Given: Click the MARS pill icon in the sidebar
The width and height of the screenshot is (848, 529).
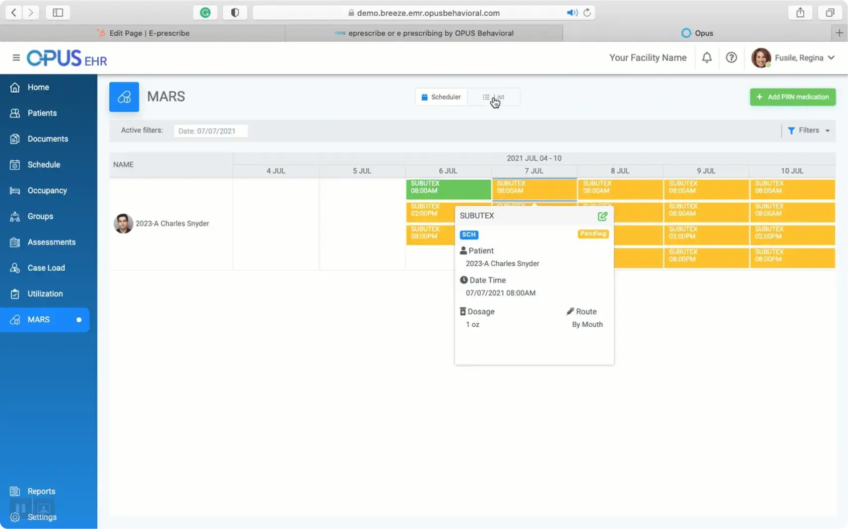Looking at the screenshot, I should tap(15, 319).
